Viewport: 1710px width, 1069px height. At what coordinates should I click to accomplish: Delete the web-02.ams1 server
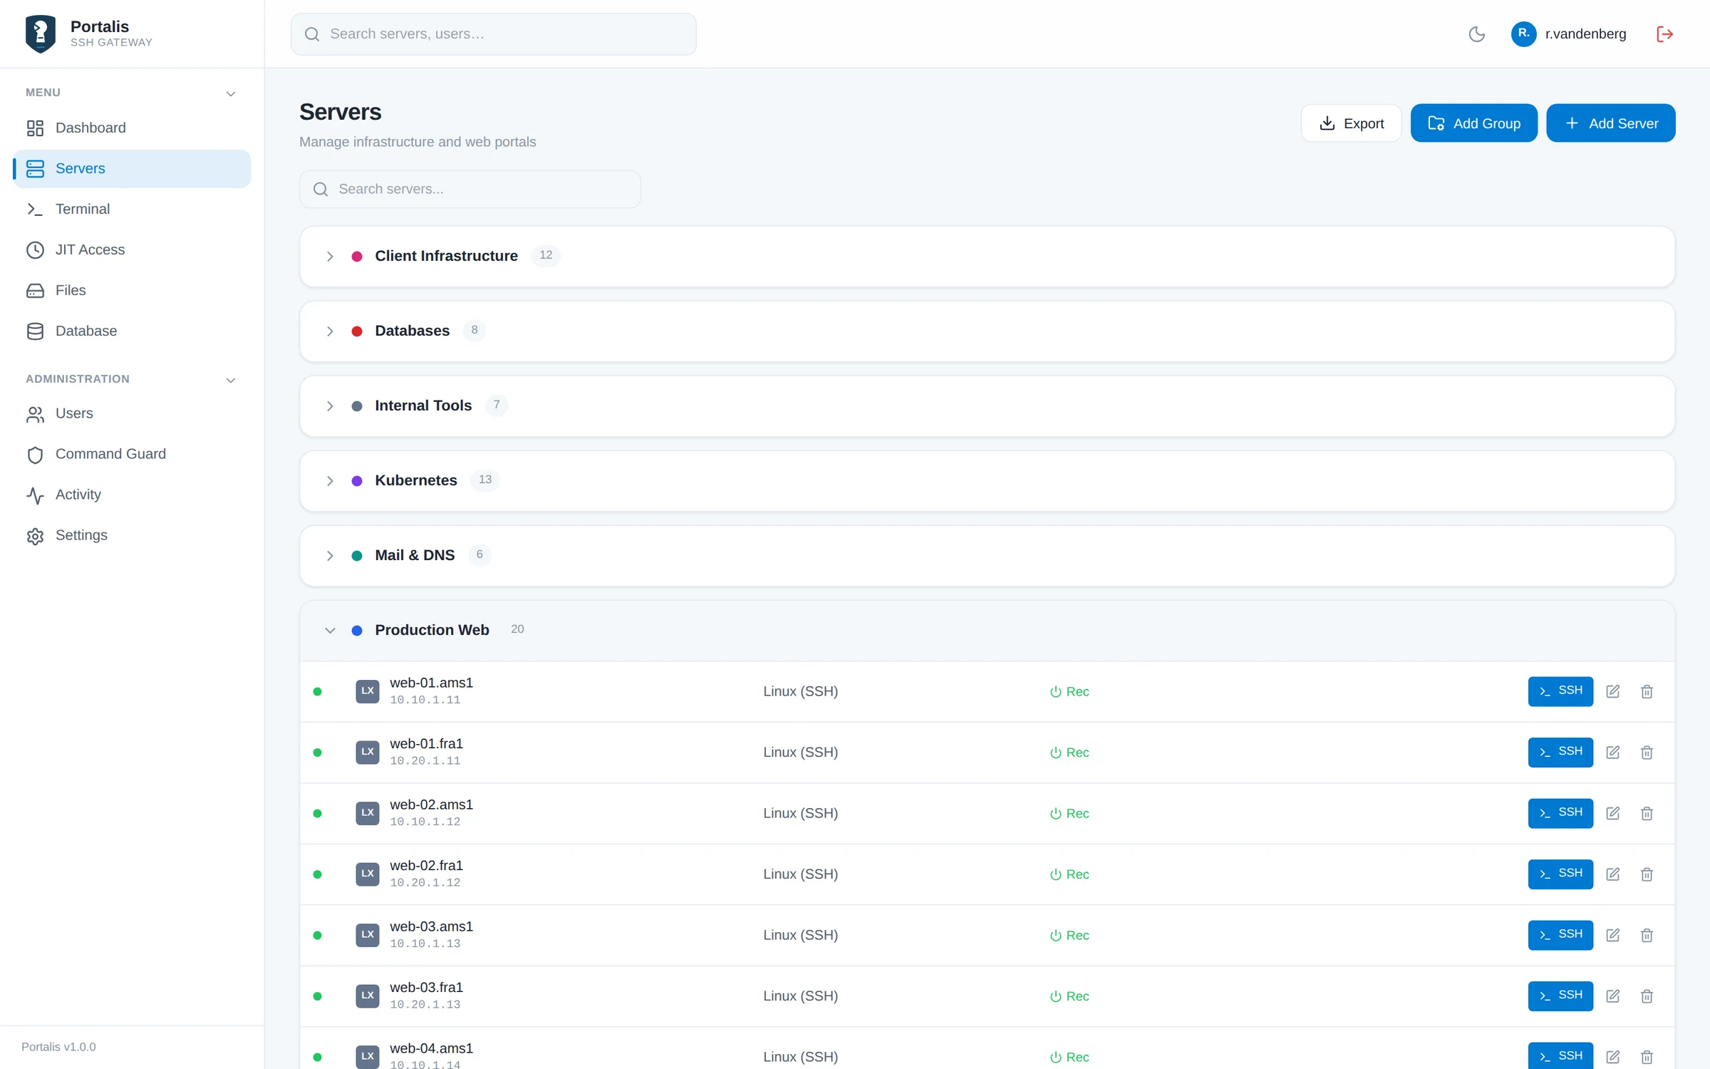click(x=1647, y=813)
